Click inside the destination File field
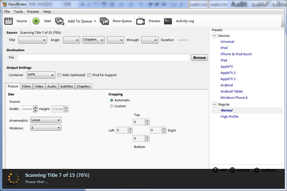 [x=103, y=57]
